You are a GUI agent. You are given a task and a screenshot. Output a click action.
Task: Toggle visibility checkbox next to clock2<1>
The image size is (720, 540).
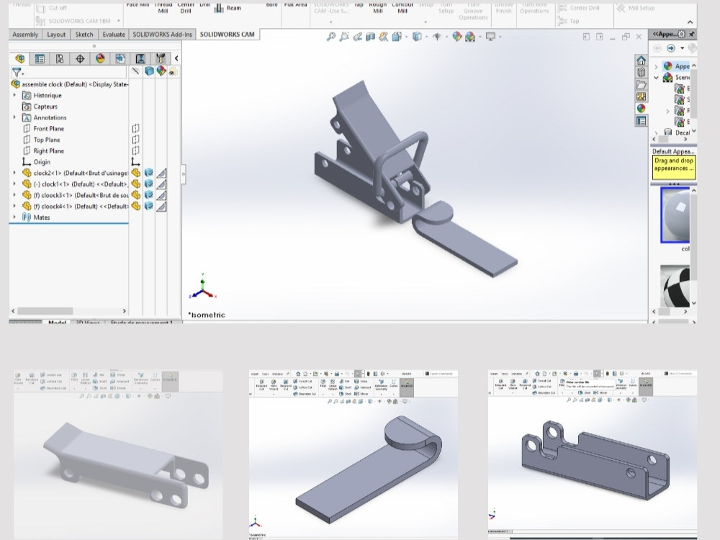click(148, 173)
